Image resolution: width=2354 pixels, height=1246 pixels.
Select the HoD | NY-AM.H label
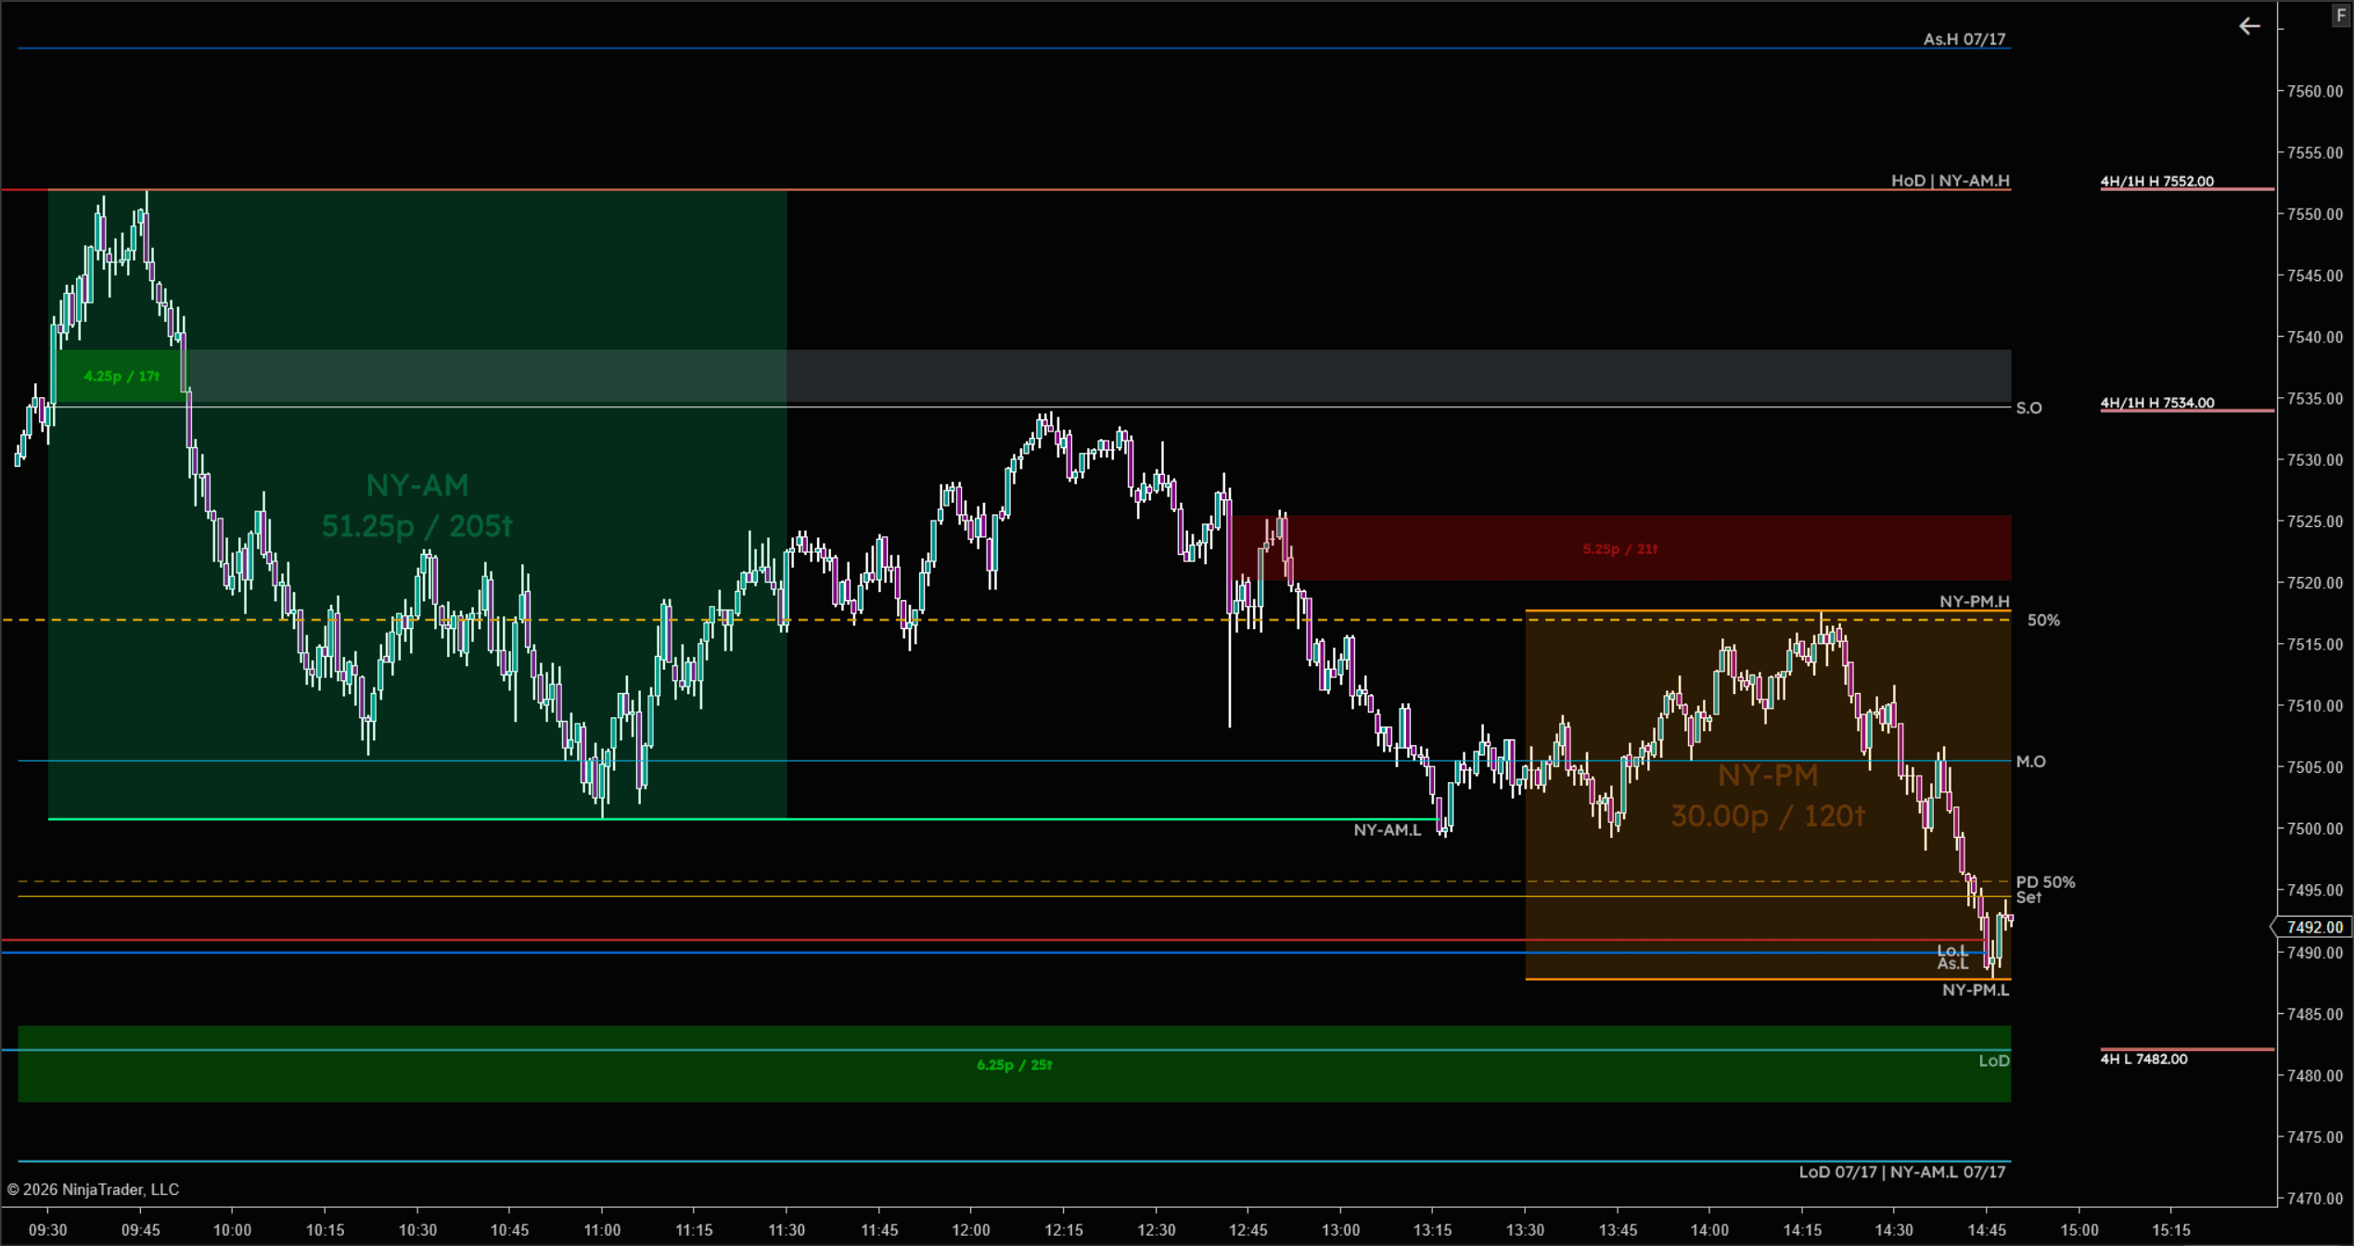click(x=1950, y=180)
